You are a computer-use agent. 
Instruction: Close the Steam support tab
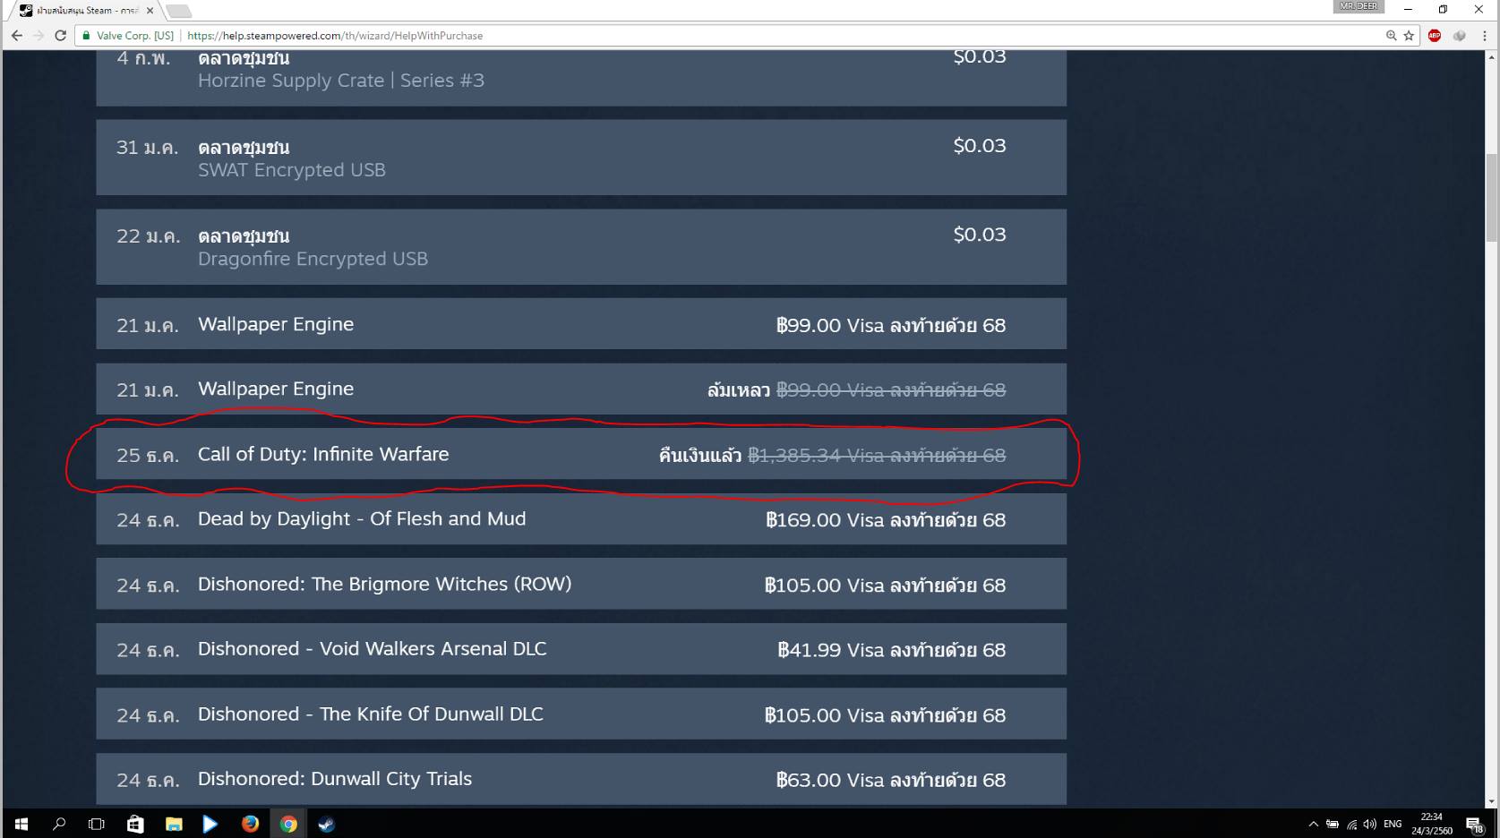click(x=150, y=11)
